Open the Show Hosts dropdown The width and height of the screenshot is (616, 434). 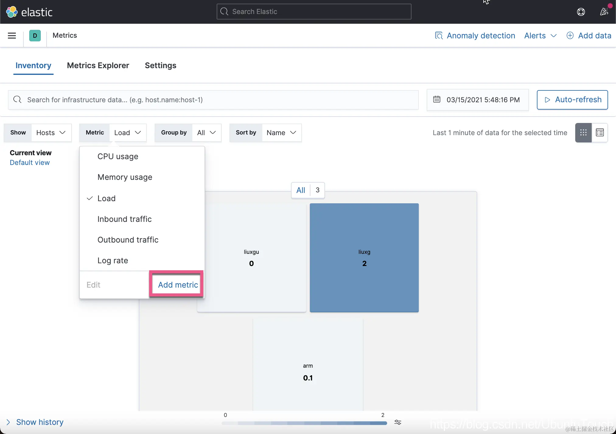click(51, 133)
